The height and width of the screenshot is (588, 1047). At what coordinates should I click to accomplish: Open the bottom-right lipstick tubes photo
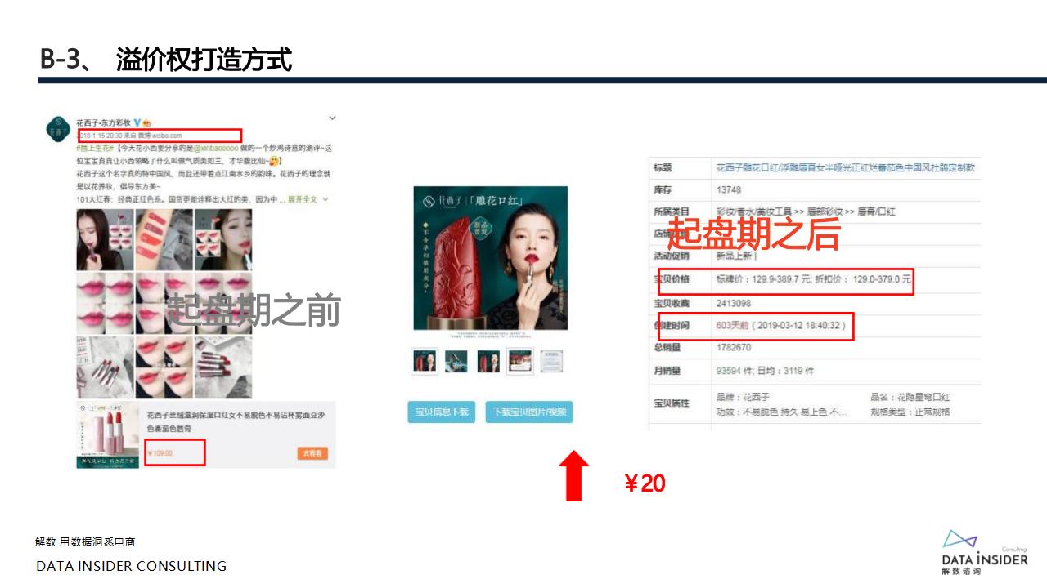point(222,366)
